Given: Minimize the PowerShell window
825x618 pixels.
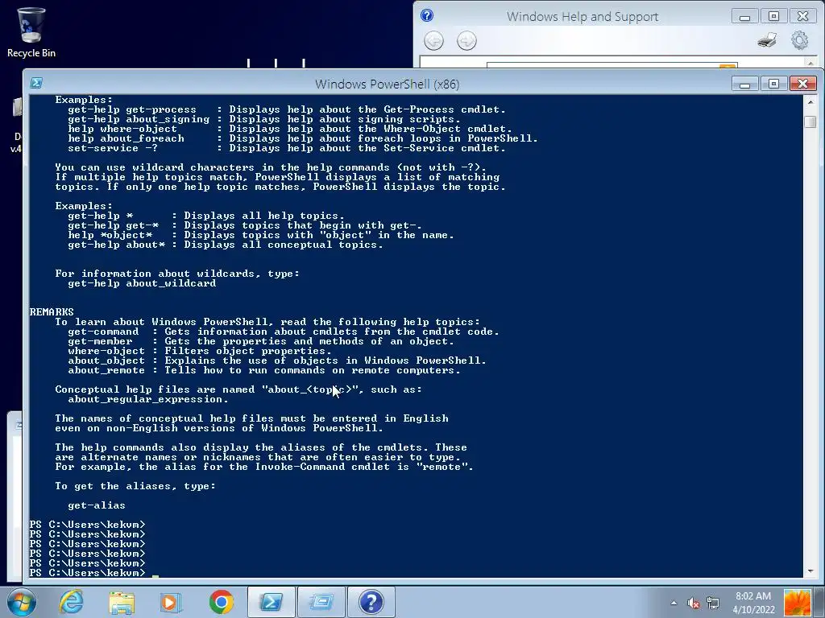Looking at the screenshot, I should 744,84.
